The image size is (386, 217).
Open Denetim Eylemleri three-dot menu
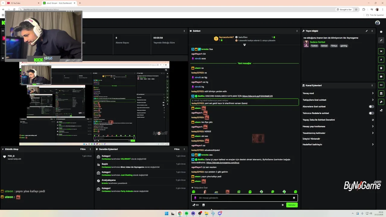click(184, 149)
